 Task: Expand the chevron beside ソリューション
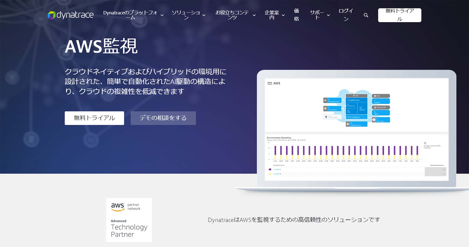(204, 15)
